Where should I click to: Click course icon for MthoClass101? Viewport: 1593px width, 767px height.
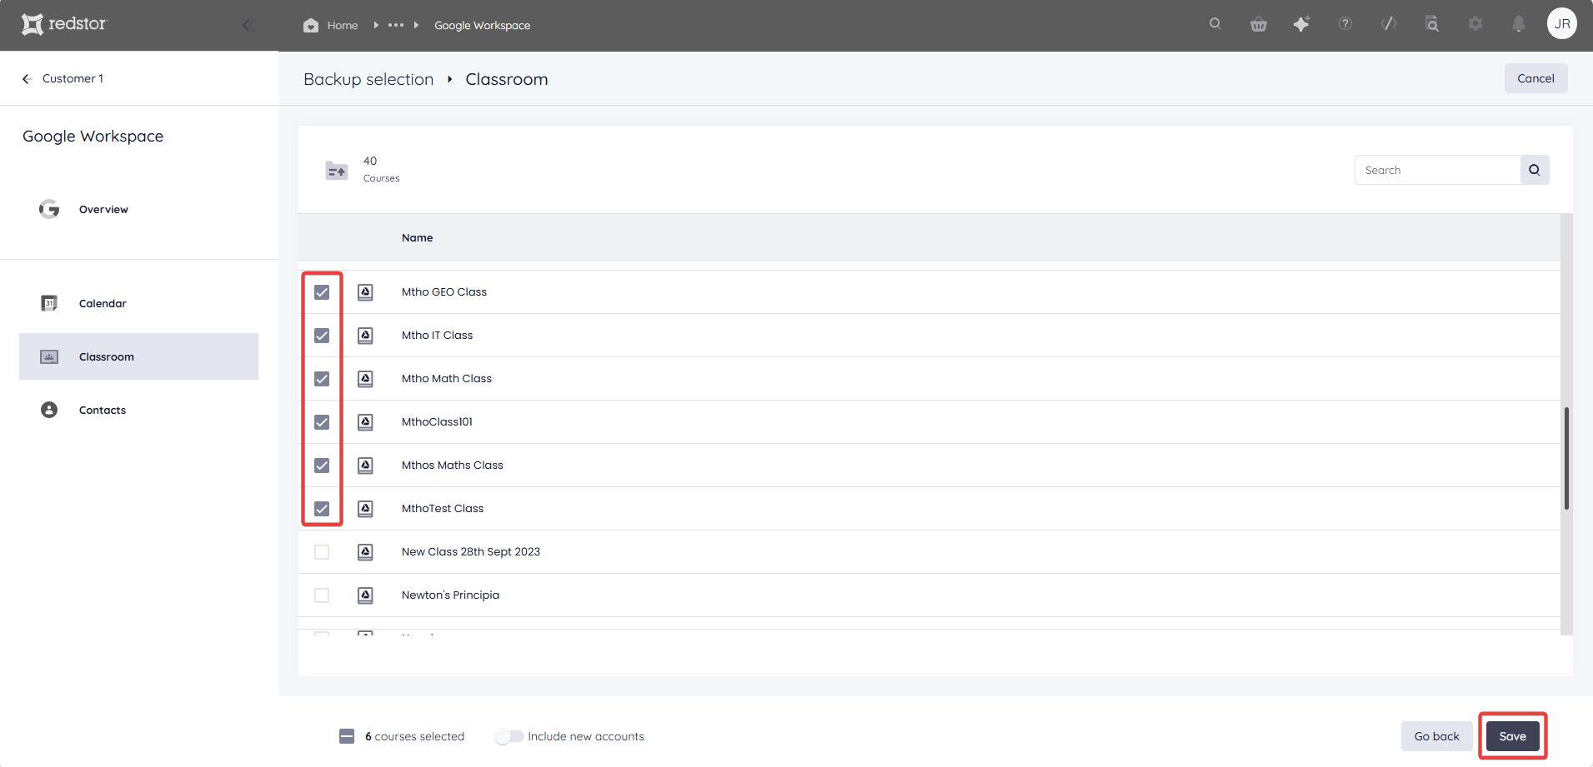[x=365, y=422]
